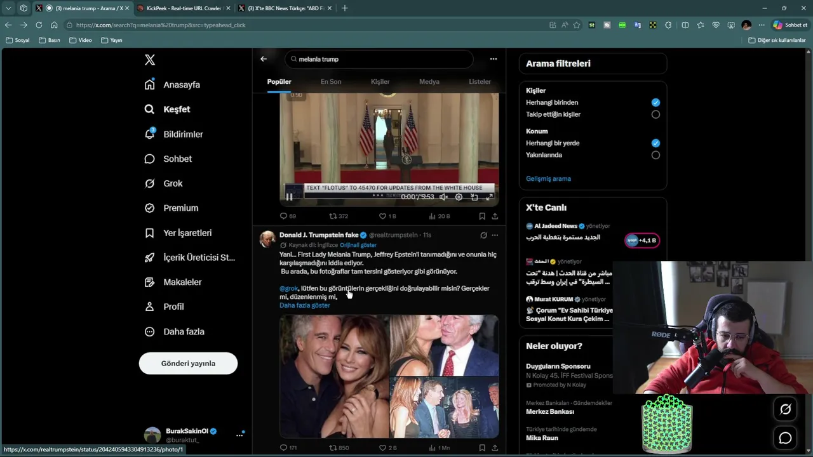Viewport: 813px width, 457px height.
Task: Switch to the Kişiler tab
Action: point(380,81)
